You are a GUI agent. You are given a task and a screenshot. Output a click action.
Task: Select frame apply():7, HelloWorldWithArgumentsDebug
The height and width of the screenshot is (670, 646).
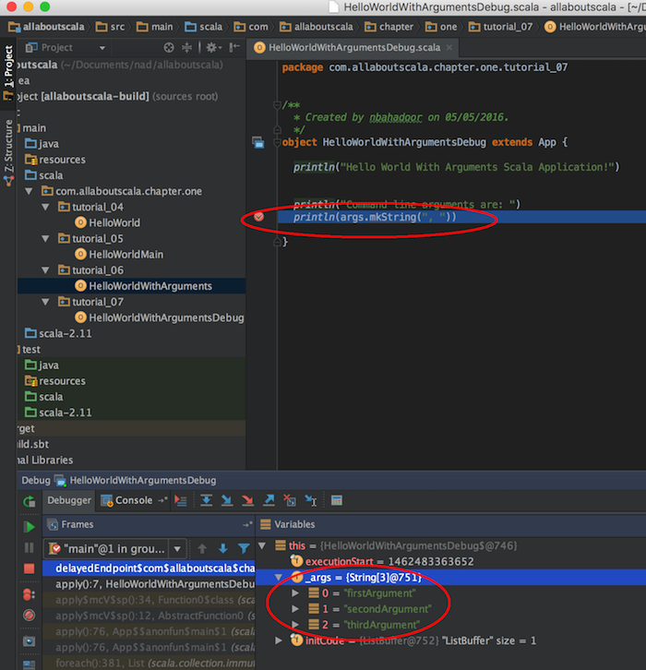point(149,583)
